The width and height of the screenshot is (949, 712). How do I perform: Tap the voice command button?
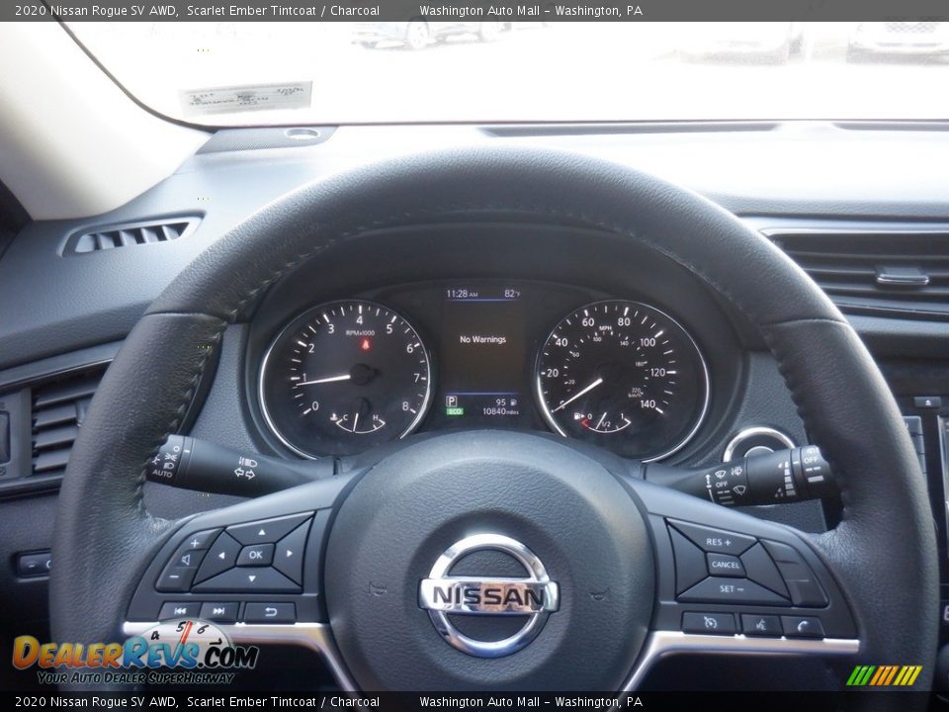tap(760, 625)
